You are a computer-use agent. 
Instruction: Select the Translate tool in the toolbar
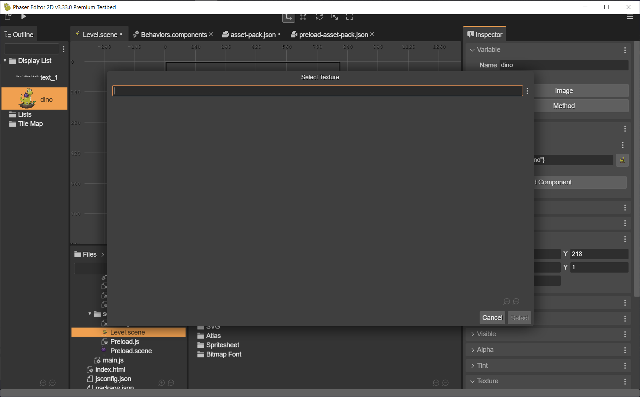pyautogui.click(x=289, y=17)
